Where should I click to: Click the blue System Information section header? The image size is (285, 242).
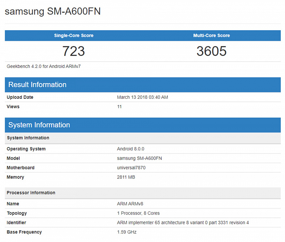click(x=39, y=125)
